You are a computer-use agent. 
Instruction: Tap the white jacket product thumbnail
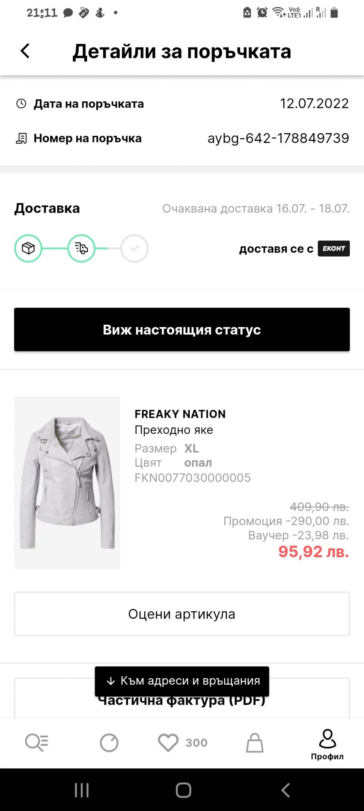[67, 483]
